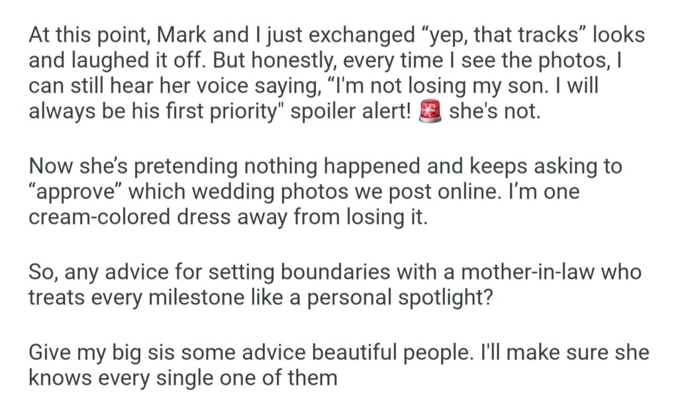Viewport: 678px width, 402px height.
Task: Click the red siren emoji
Action: [432, 111]
